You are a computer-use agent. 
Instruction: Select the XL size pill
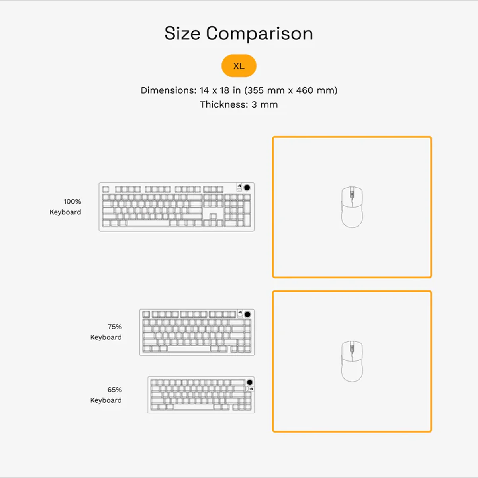pos(239,66)
